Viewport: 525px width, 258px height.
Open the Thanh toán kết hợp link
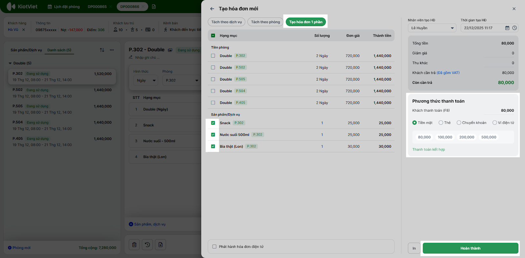(x=429, y=150)
